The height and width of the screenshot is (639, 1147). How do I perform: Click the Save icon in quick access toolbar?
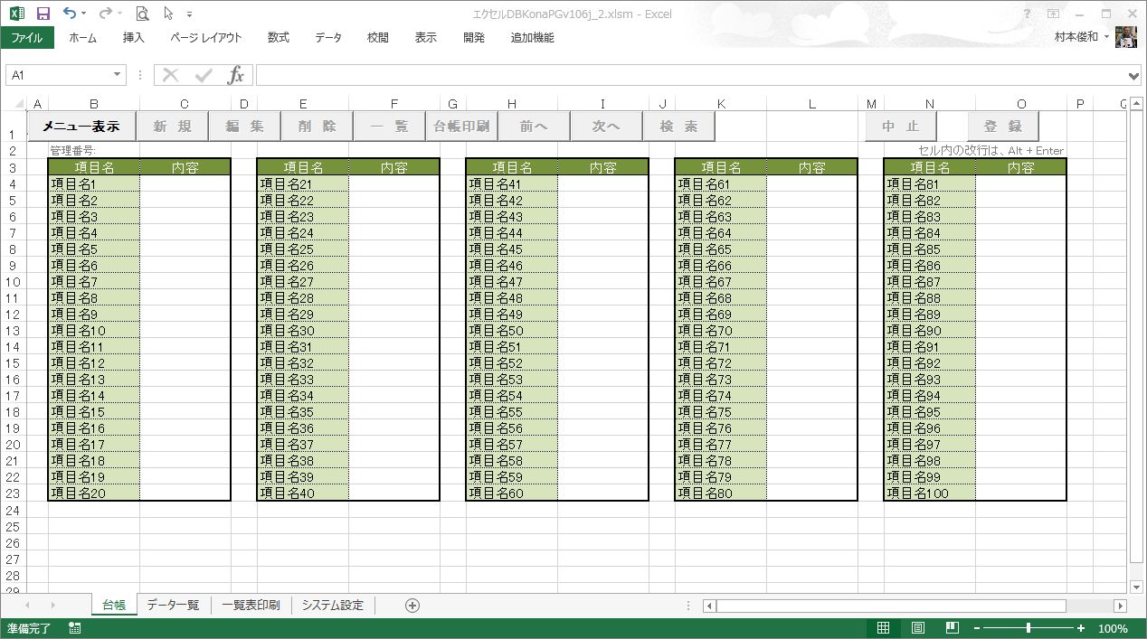tap(43, 14)
